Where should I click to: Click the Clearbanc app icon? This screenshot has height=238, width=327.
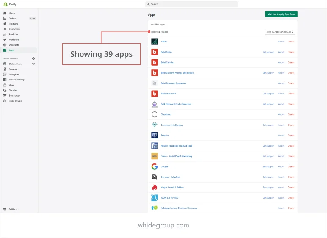point(154,114)
